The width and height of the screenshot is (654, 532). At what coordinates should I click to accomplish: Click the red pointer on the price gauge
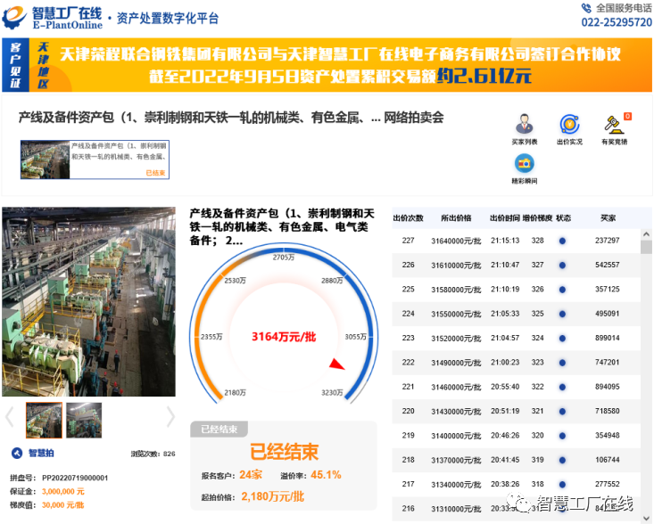click(336, 363)
